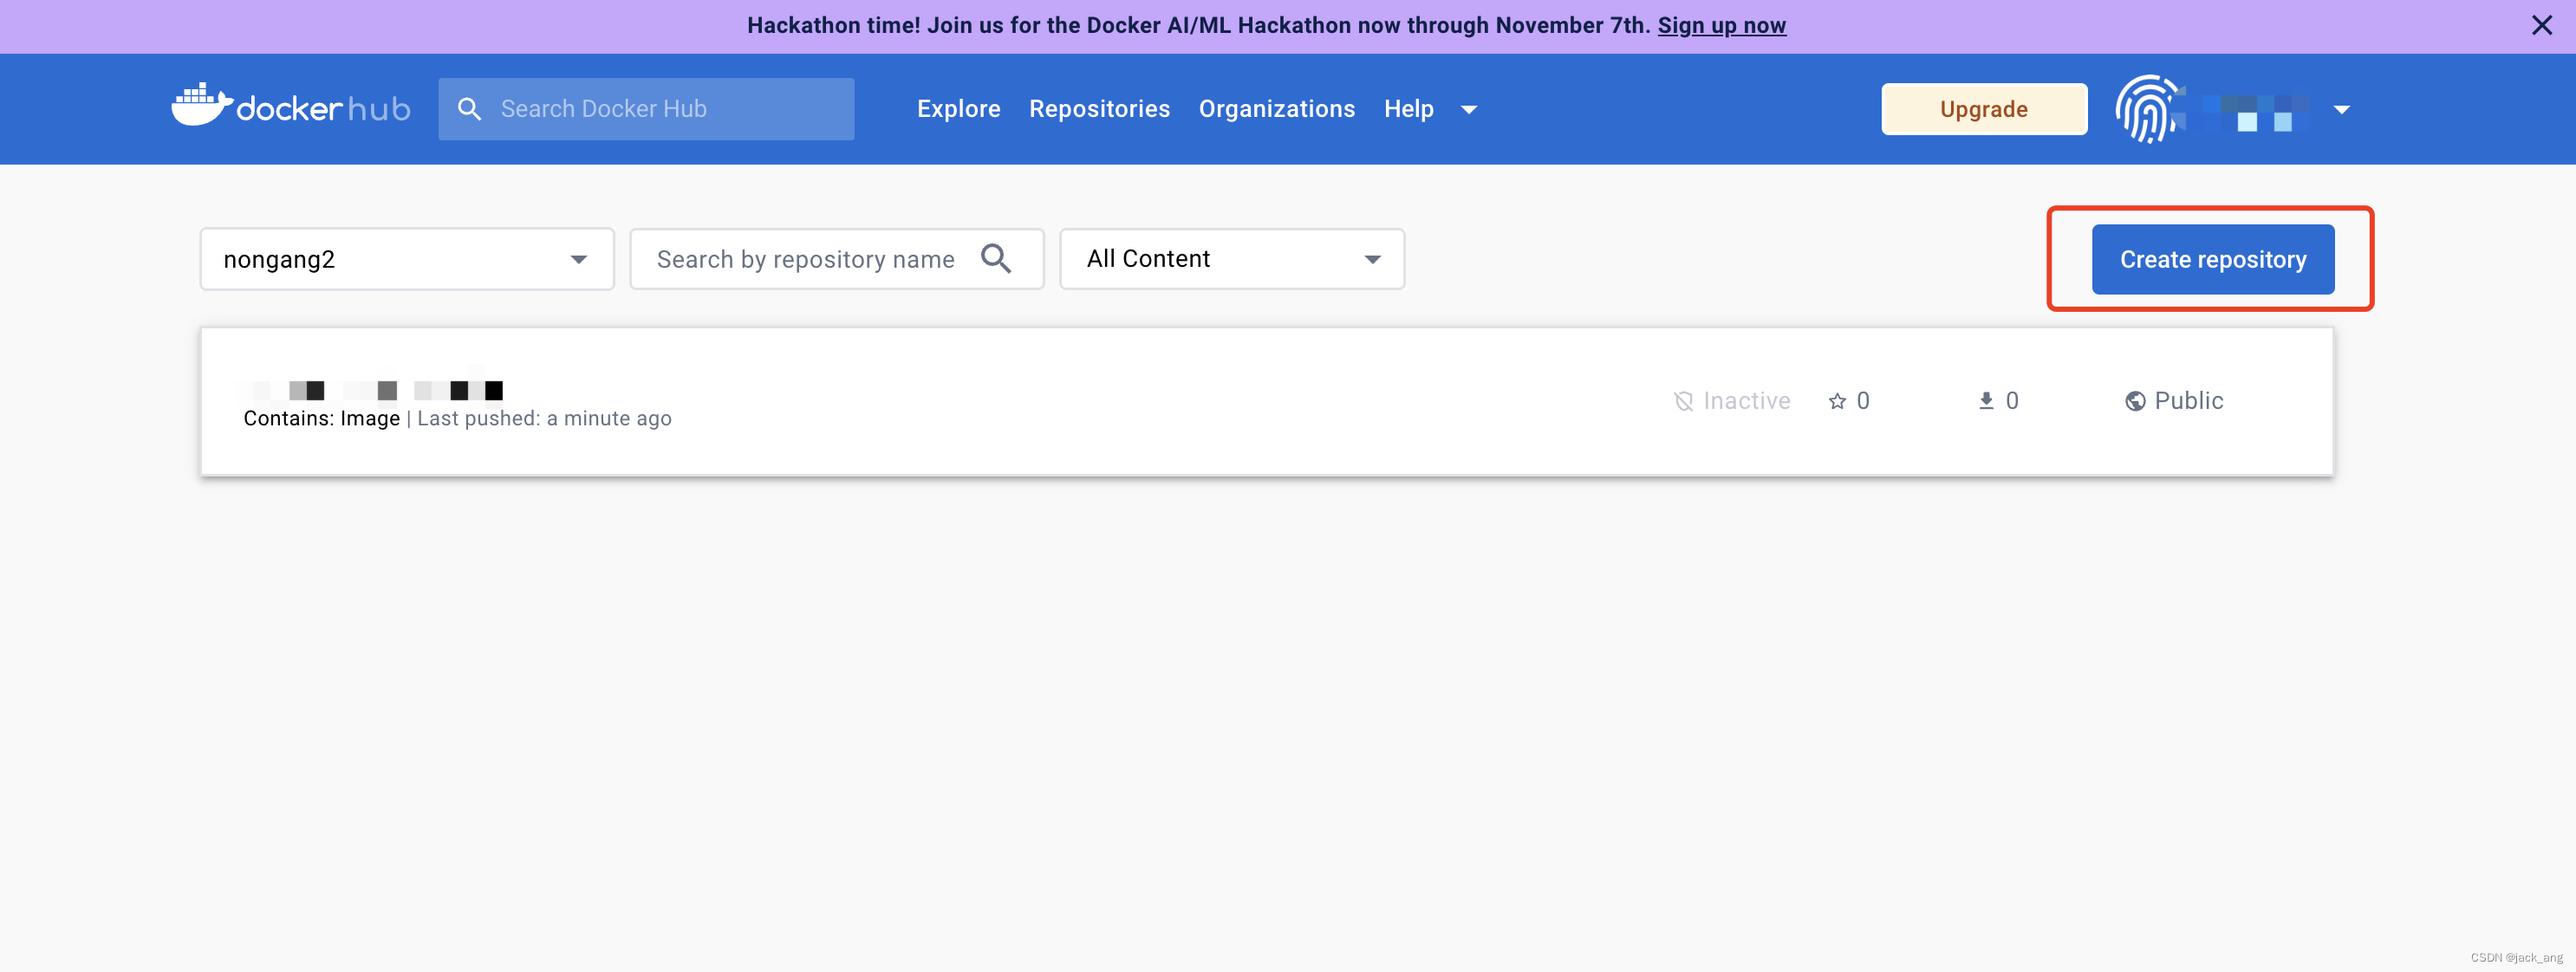Click the download count icon
Screen dimensions: 2576x972
tap(1986, 402)
